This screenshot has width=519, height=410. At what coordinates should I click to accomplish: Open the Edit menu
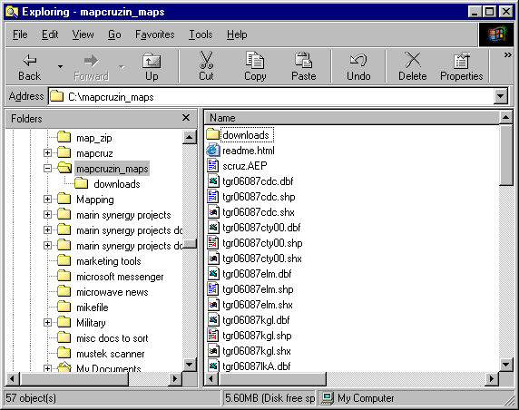tap(50, 34)
